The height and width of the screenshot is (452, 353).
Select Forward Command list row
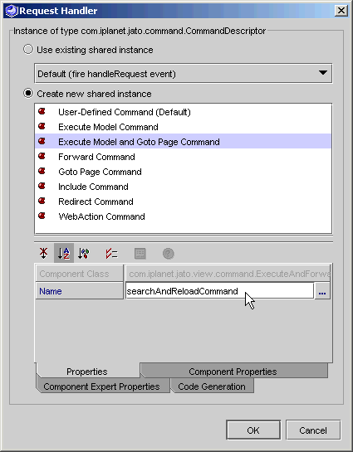click(x=183, y=157)
